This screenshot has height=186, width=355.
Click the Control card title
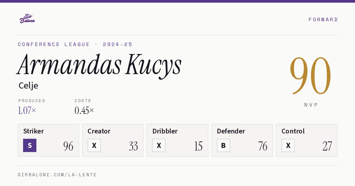(293, 131)
